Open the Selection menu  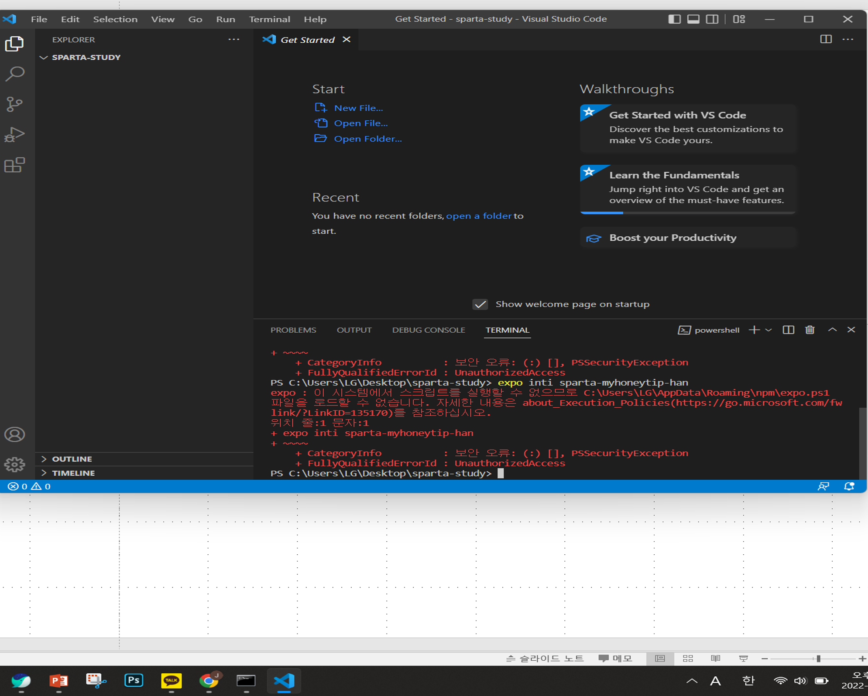(x=115, y=19)
